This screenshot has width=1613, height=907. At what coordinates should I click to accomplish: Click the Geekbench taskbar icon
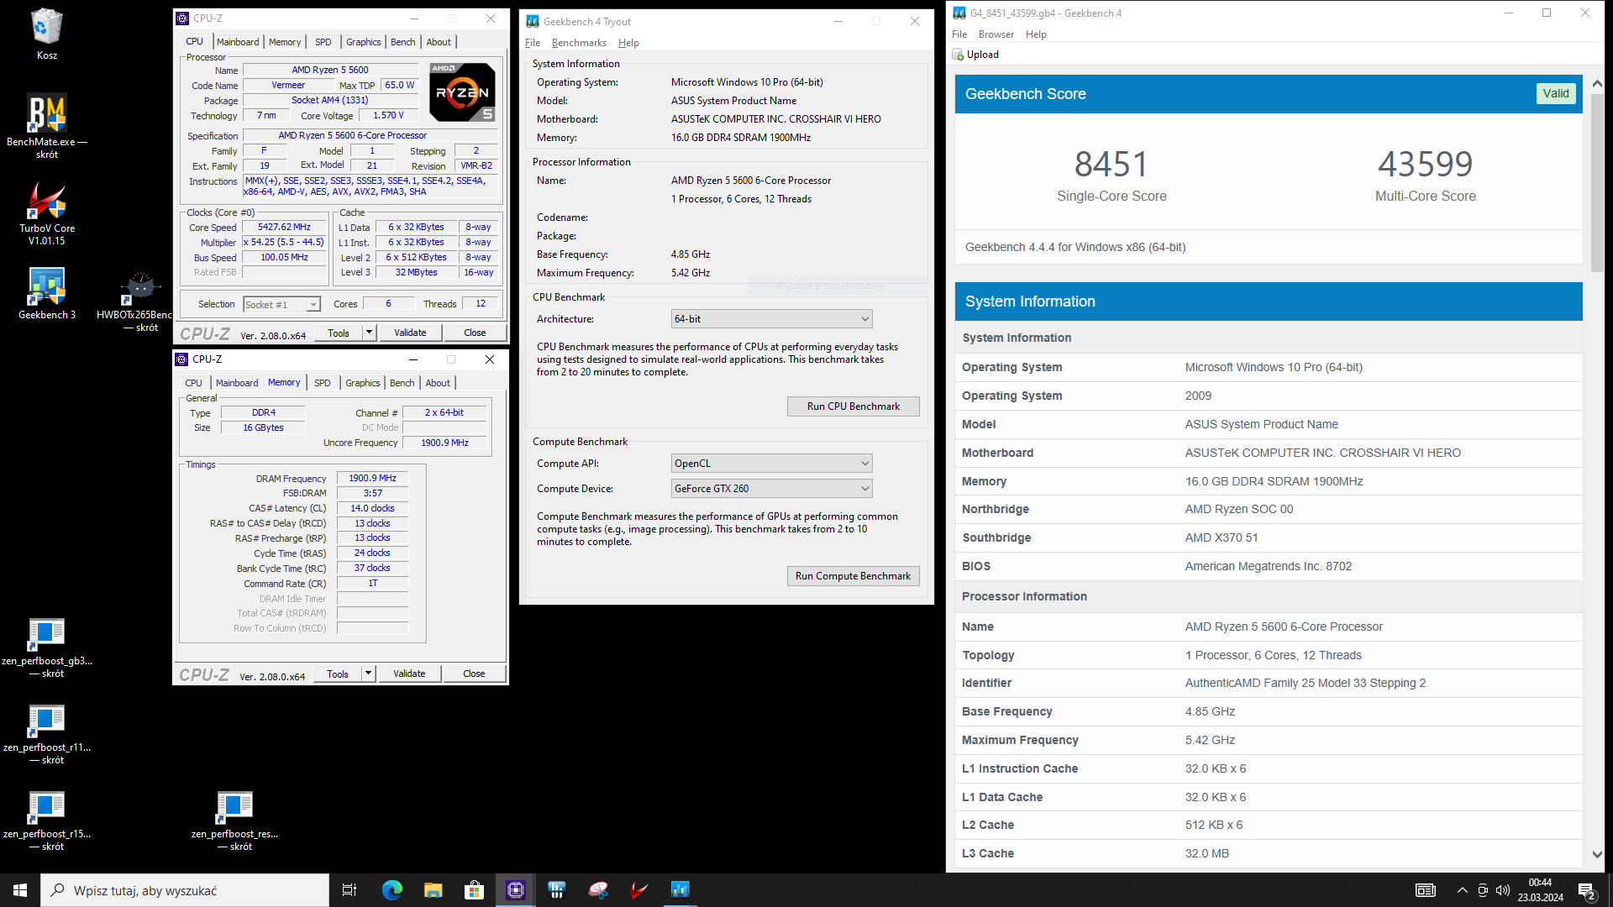pos(680,890)
